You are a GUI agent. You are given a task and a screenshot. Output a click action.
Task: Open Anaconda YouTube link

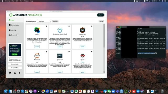click(15, 73)
